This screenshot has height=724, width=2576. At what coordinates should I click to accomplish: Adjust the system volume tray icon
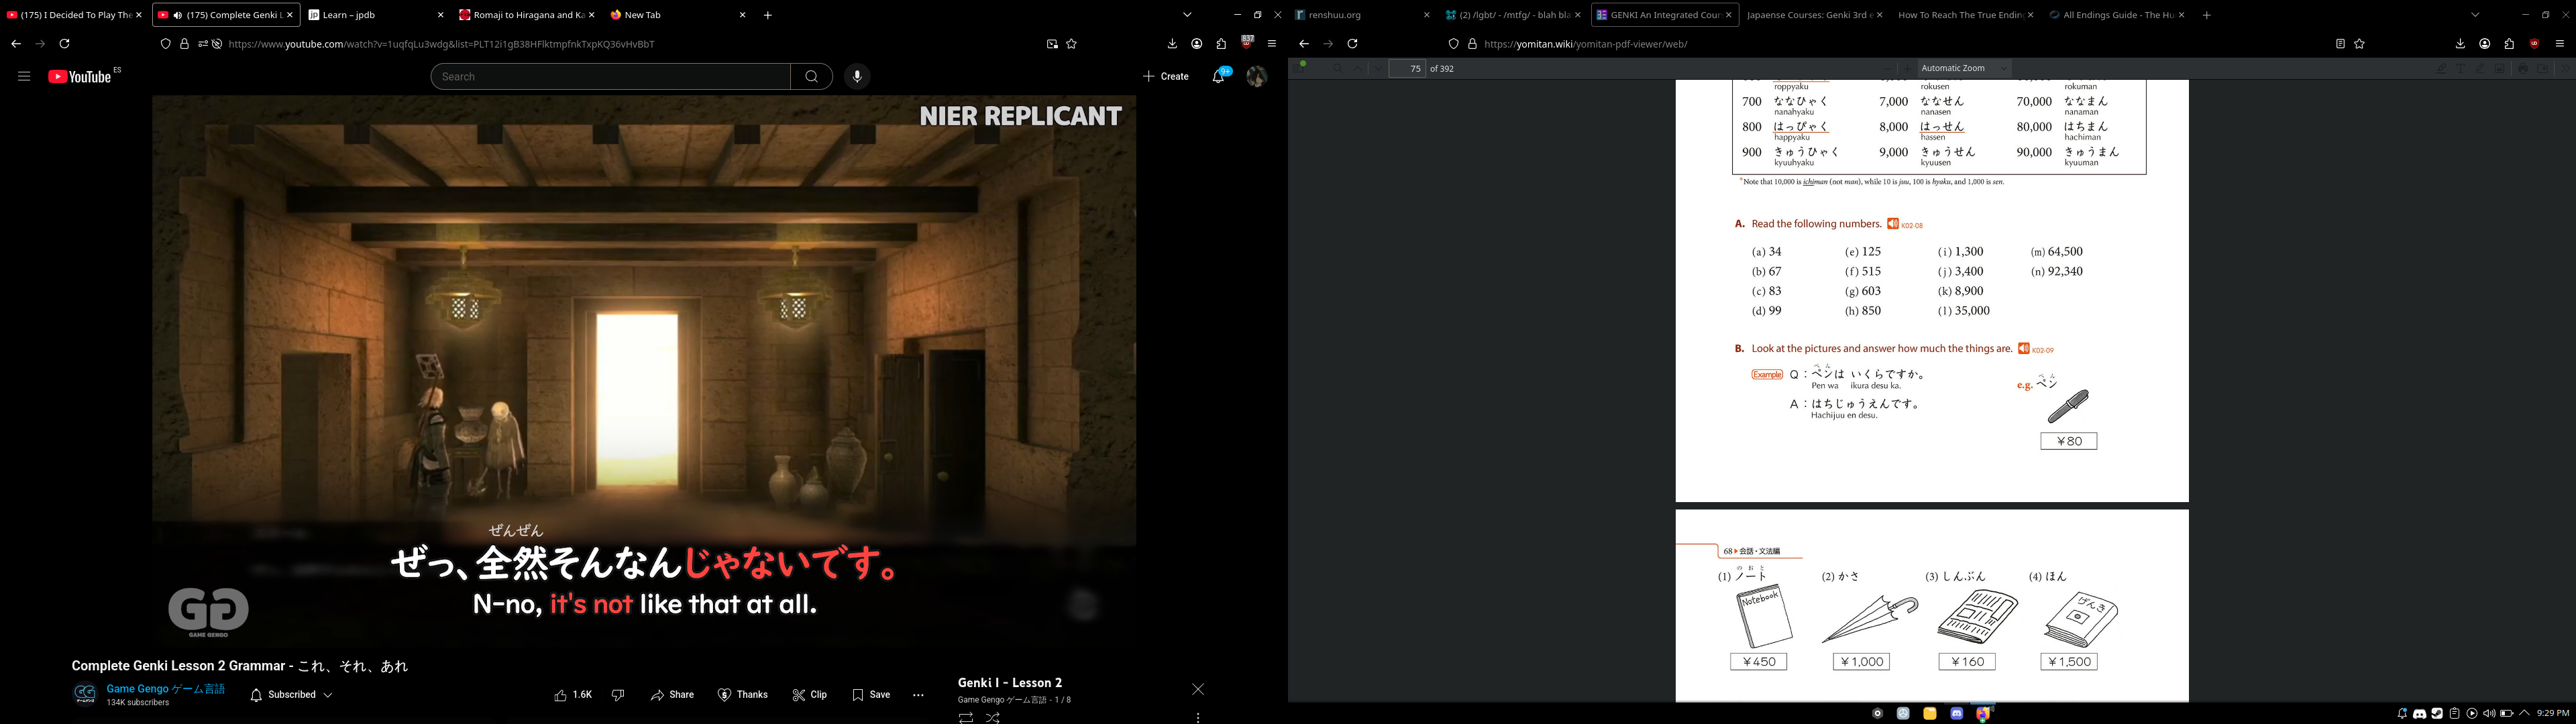(x=2489, y=713)
